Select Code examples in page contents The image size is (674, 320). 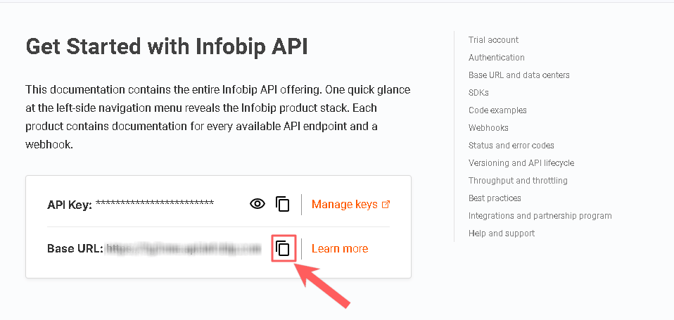pyautogui.click(x=497, y=110)
